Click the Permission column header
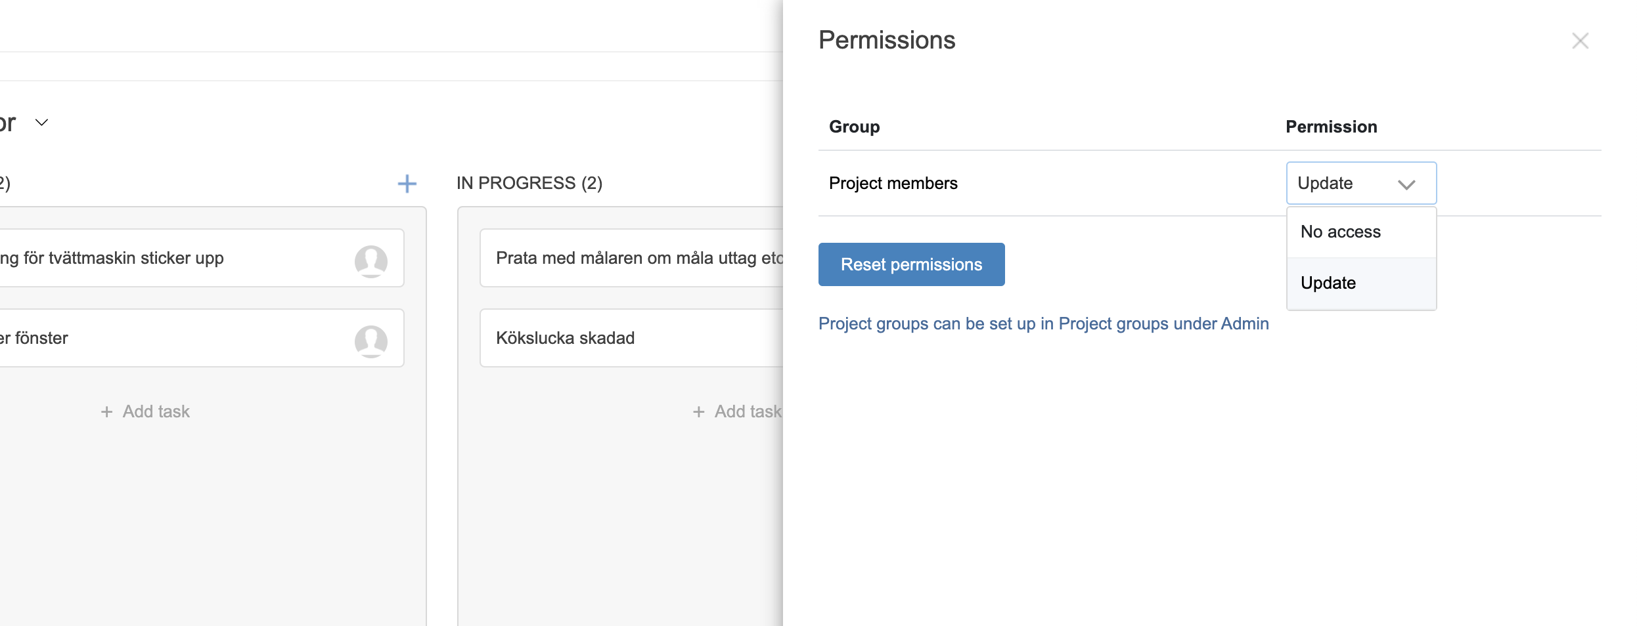This screenshot has width=1637, height=626. pyautogui.click(x=1331, y=127)
